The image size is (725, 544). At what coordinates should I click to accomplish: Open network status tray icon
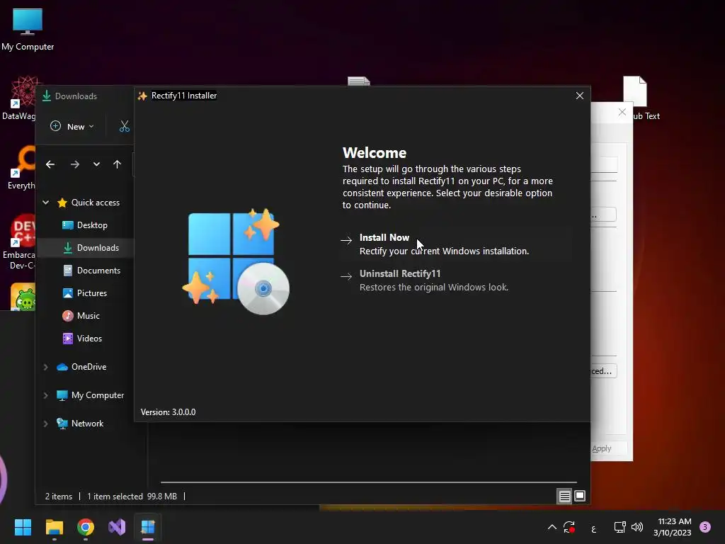[x=620, y=527]
